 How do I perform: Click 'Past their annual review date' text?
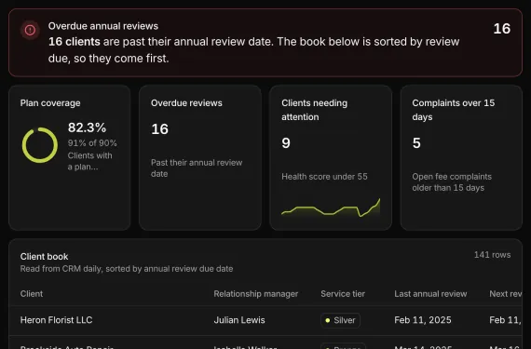197,168
